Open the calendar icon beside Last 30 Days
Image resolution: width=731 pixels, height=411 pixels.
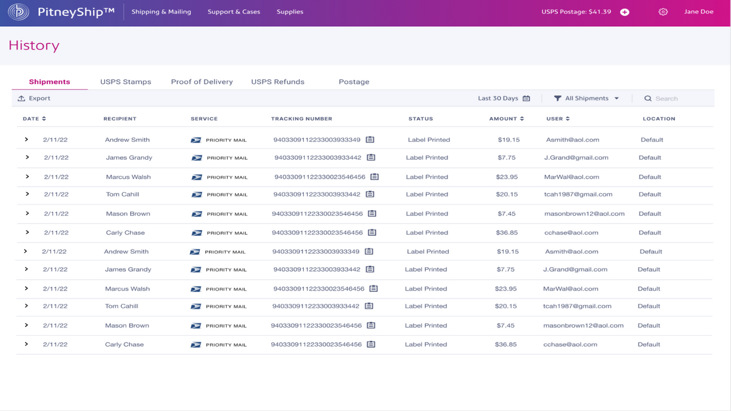(x=527, y=98)
